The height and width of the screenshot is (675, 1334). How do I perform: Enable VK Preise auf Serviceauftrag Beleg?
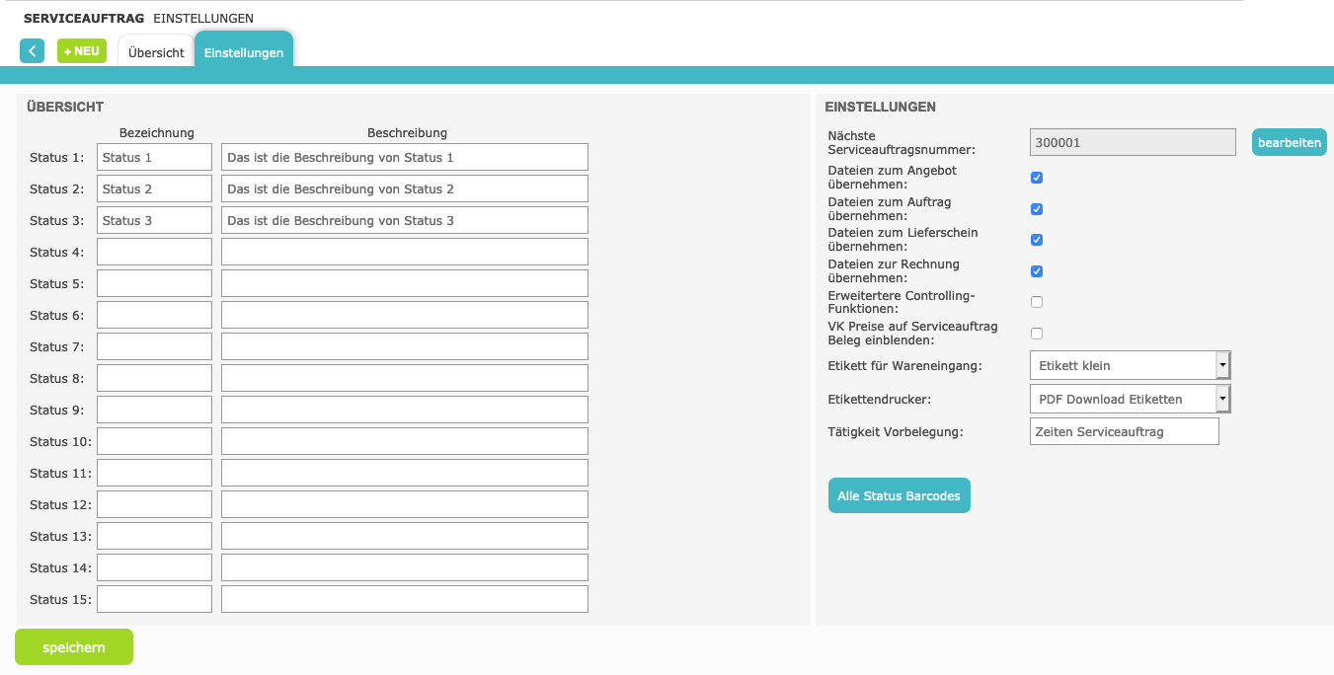pyautogui.click(x=1037, y=334)
